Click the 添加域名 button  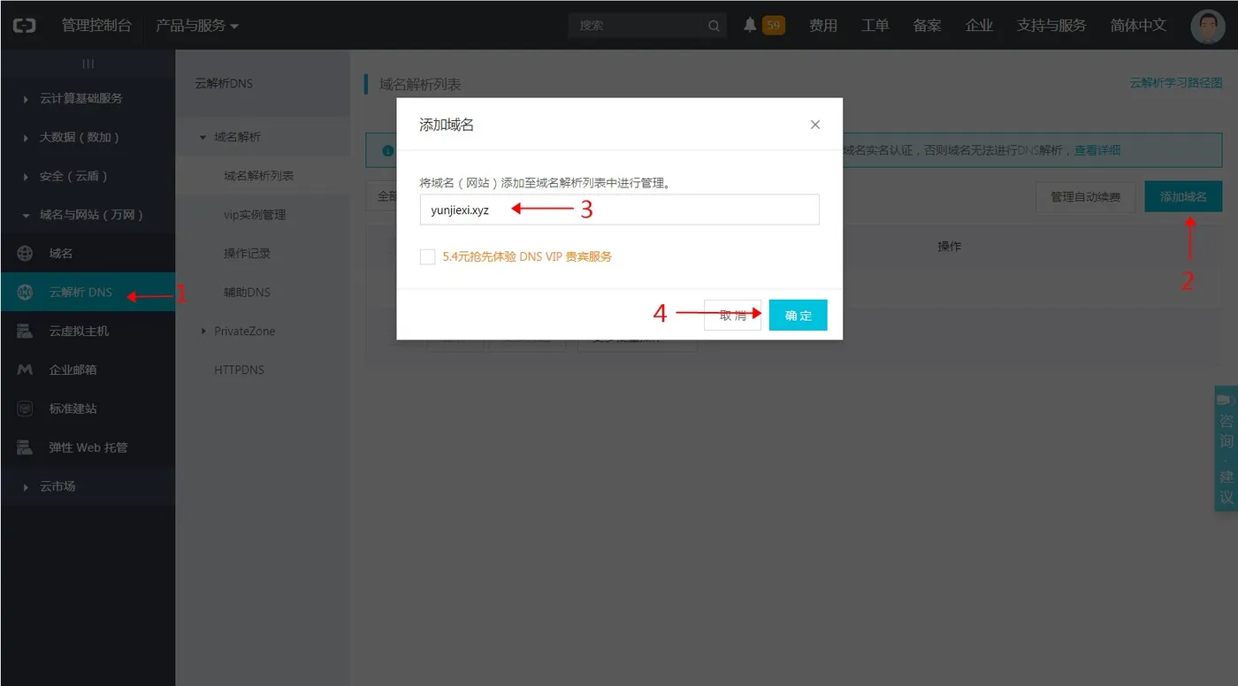[1183, 196]
